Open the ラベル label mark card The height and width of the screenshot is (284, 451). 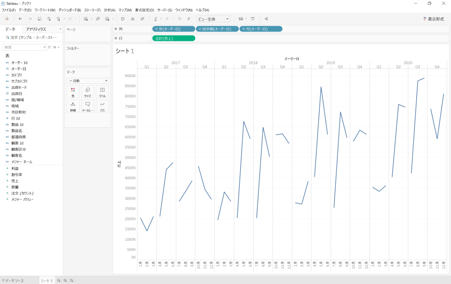point(102,92)
